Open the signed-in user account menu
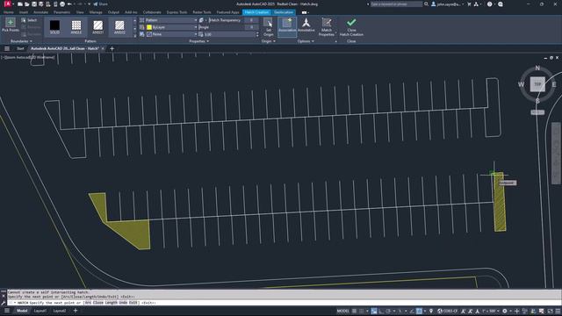 pos(447,4)
